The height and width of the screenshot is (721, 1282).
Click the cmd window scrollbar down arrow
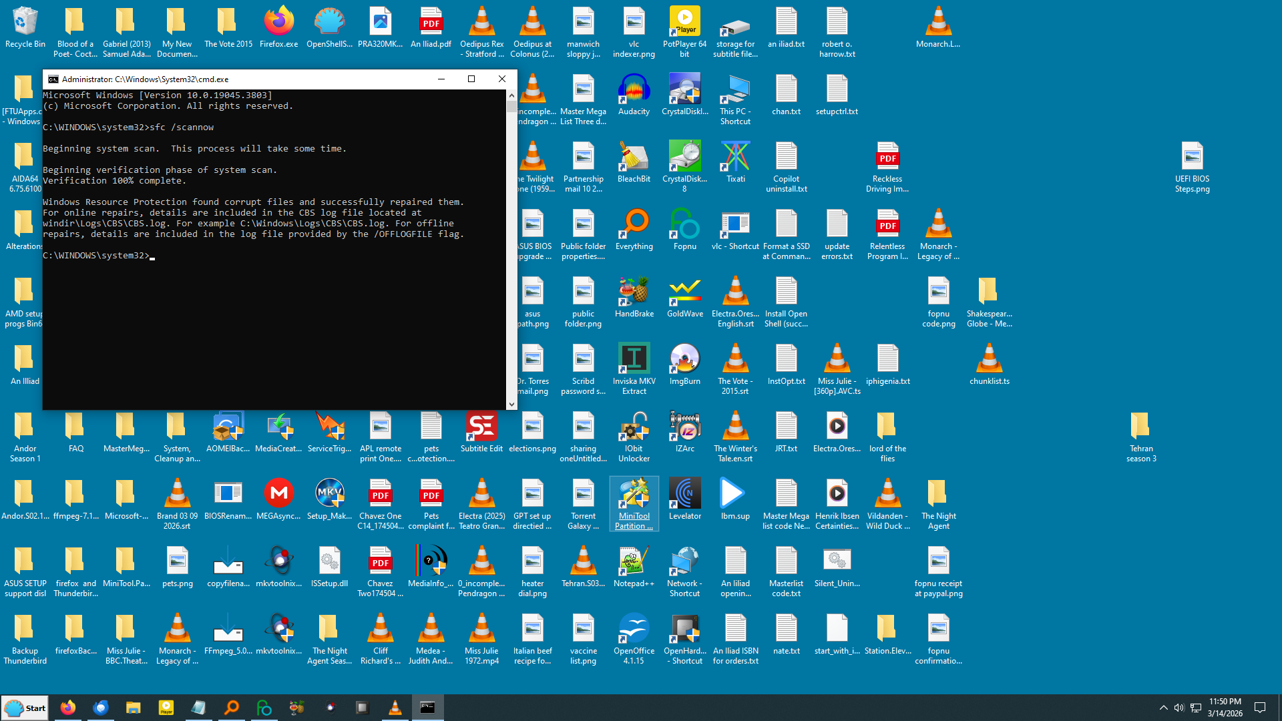(x=511, y=404)
